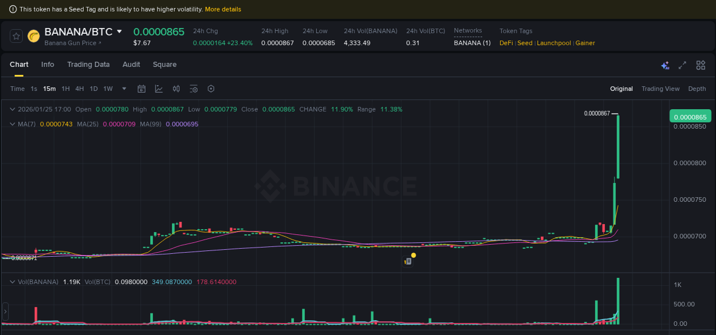Open the BANANA/BTC pair selector dropdown
The width and height of the screenshot is (716, 335).
pyautogui.click(x=119, y=31)
